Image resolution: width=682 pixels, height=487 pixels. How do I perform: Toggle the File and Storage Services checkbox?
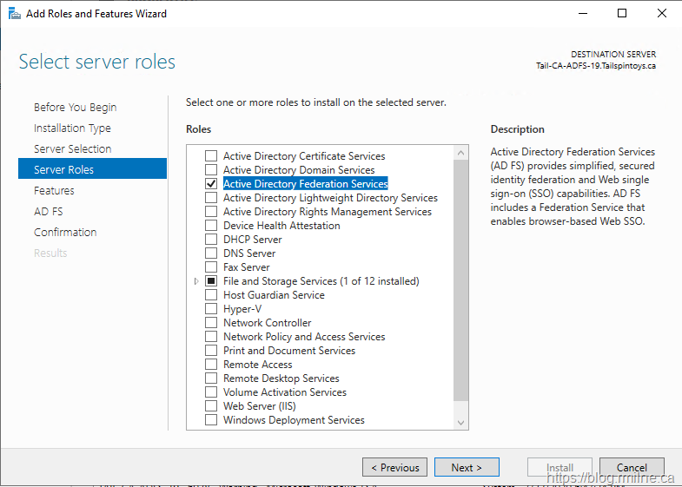coord(211,281)
